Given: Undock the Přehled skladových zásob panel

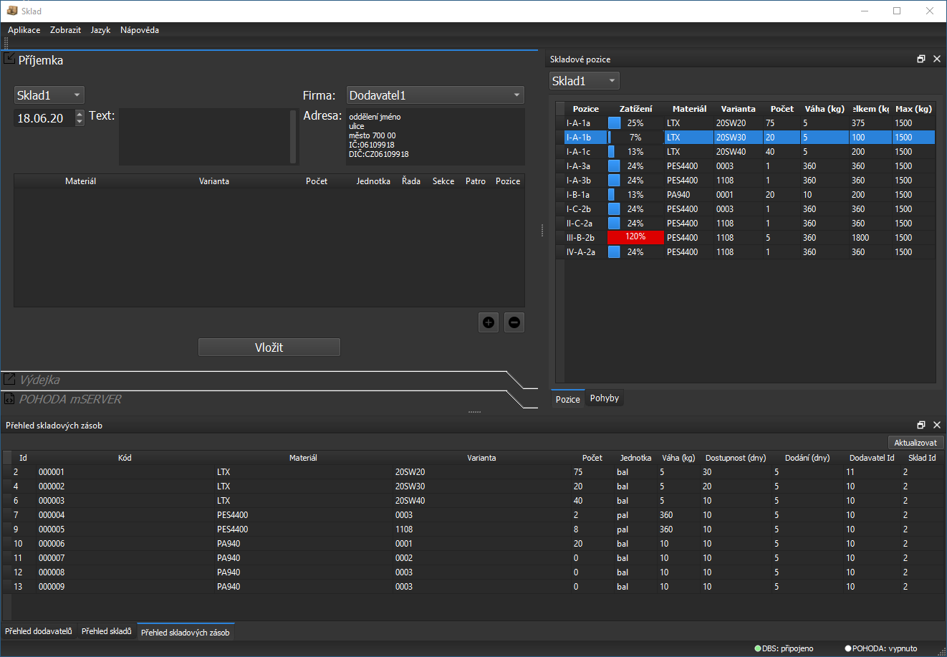Looking at the screenshot, I should click(920, 424).
